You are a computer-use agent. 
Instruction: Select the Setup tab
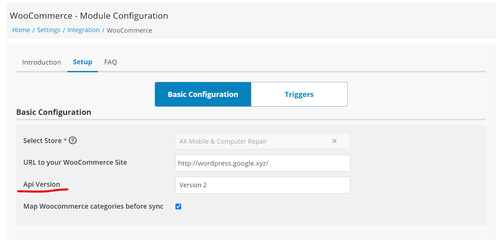[82, 62]
